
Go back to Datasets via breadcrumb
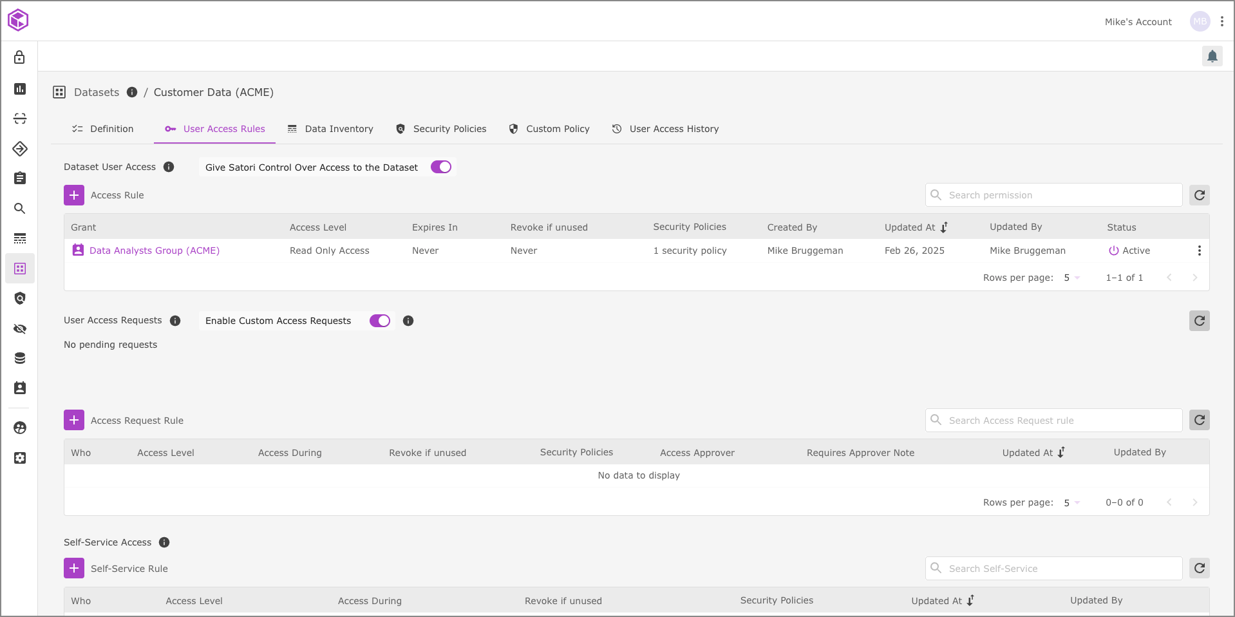(97, 92)
